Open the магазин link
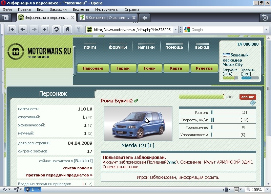Screen dimensions: 271x194 146,47
